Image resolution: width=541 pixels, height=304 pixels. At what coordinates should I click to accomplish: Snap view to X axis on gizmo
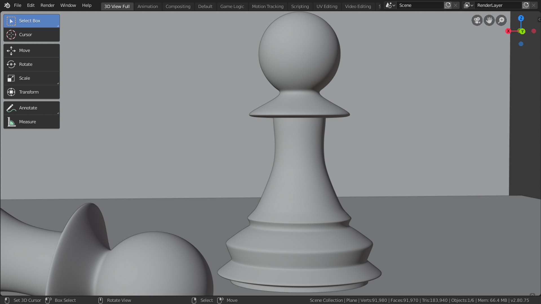tap(508, 31)
